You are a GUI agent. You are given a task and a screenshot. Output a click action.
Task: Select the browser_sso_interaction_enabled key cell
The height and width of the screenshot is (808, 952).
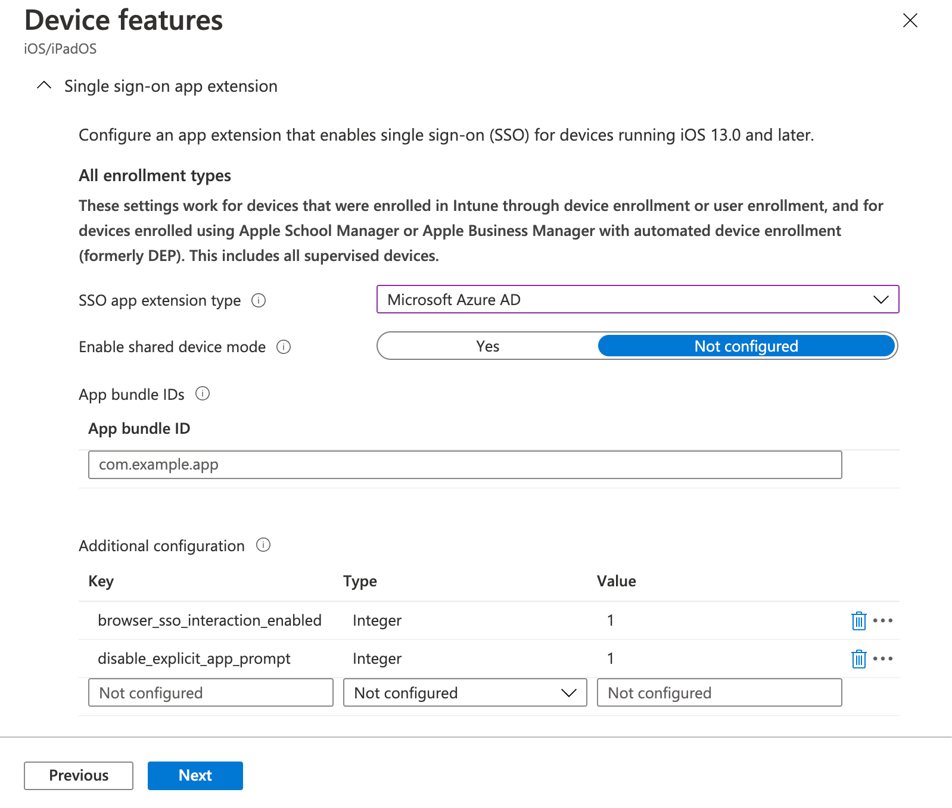[210, 621]
